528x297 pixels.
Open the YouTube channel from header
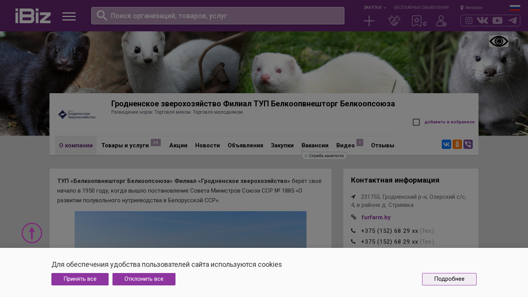point(497,20)
